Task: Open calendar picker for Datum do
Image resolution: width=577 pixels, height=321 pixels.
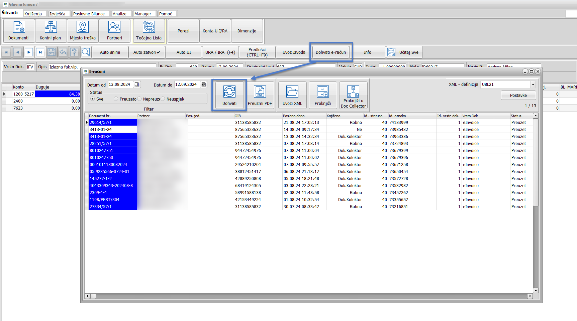Action: click(x=204, y=85)
